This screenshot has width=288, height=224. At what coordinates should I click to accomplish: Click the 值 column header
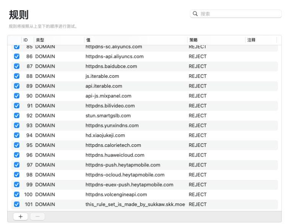click(x=88, y=40)
